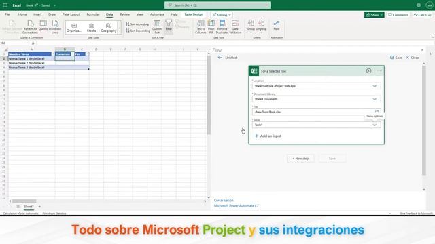Image resolution: width=435 pixels, height=244 pixels.
Task: Open Custom Sort dialog
Action: pyautogui.click(x=157, y=26)
